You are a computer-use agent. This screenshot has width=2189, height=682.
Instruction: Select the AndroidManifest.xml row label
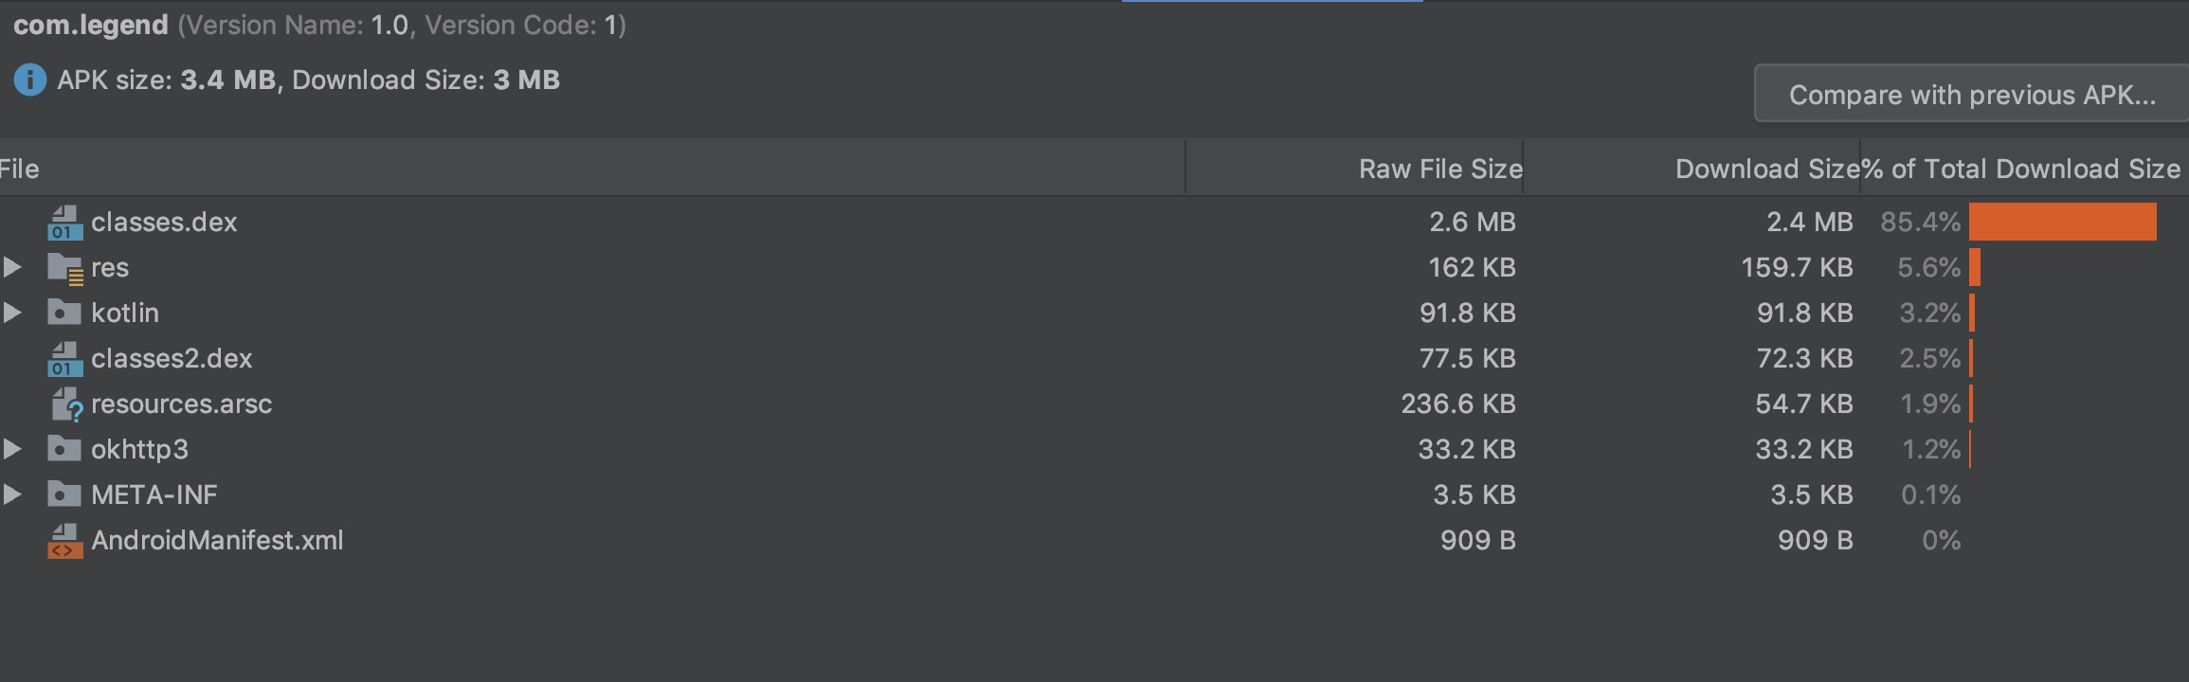click(217, 541)
